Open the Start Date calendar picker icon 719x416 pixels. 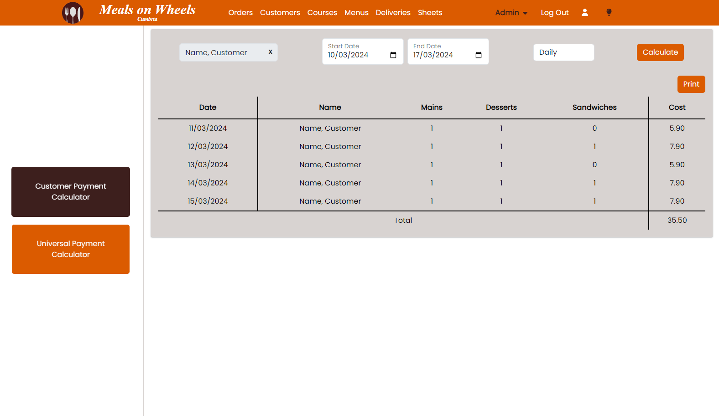[x=393, y=55]
